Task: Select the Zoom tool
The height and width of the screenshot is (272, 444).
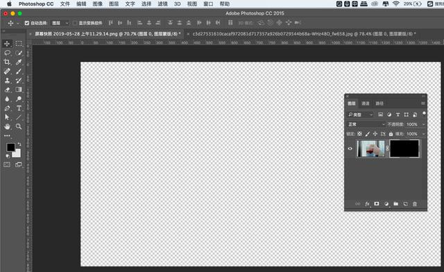Action: (x=19, y=126)
